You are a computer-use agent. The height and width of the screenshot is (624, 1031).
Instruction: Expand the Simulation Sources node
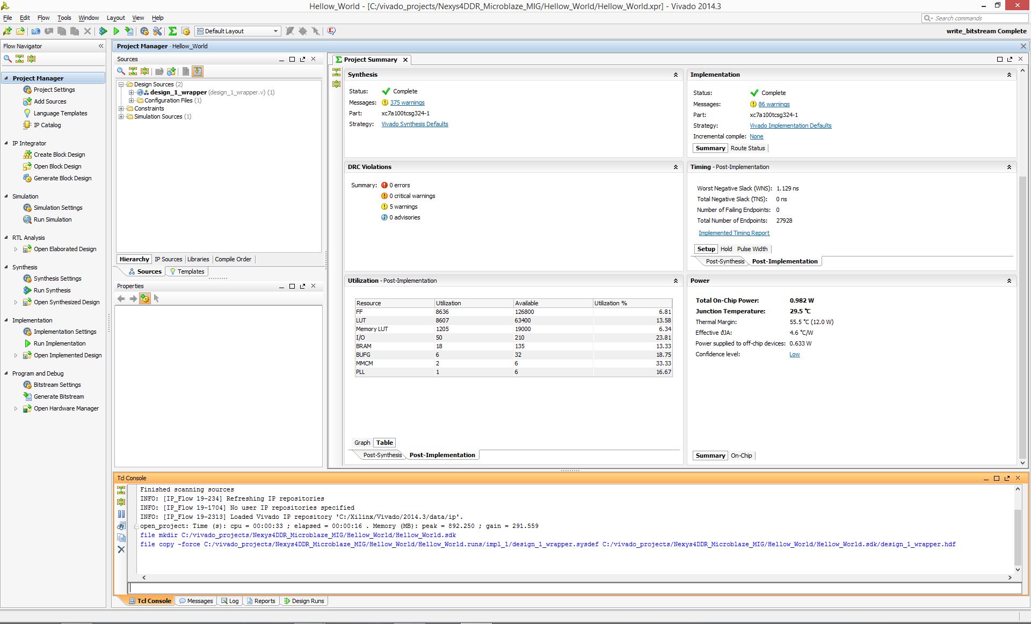(x=121, y=116)
